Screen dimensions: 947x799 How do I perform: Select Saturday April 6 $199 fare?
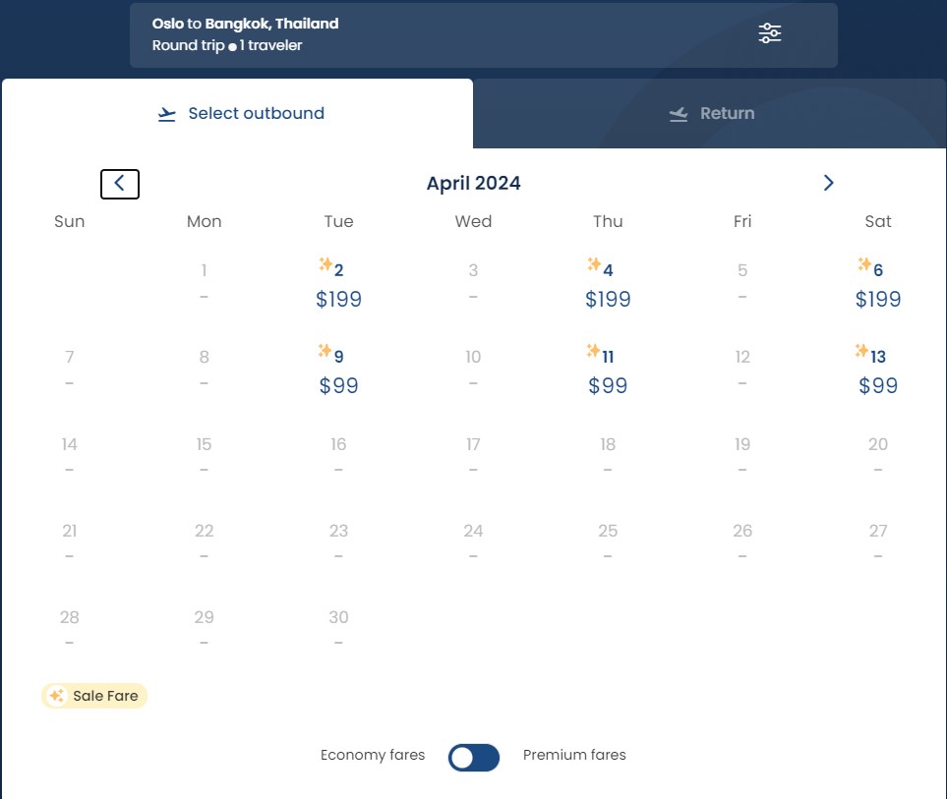(877, 284)
